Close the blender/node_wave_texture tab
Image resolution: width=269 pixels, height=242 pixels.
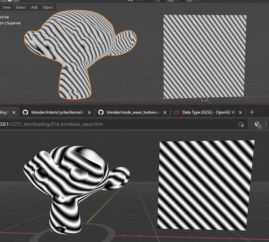point(165,113)
